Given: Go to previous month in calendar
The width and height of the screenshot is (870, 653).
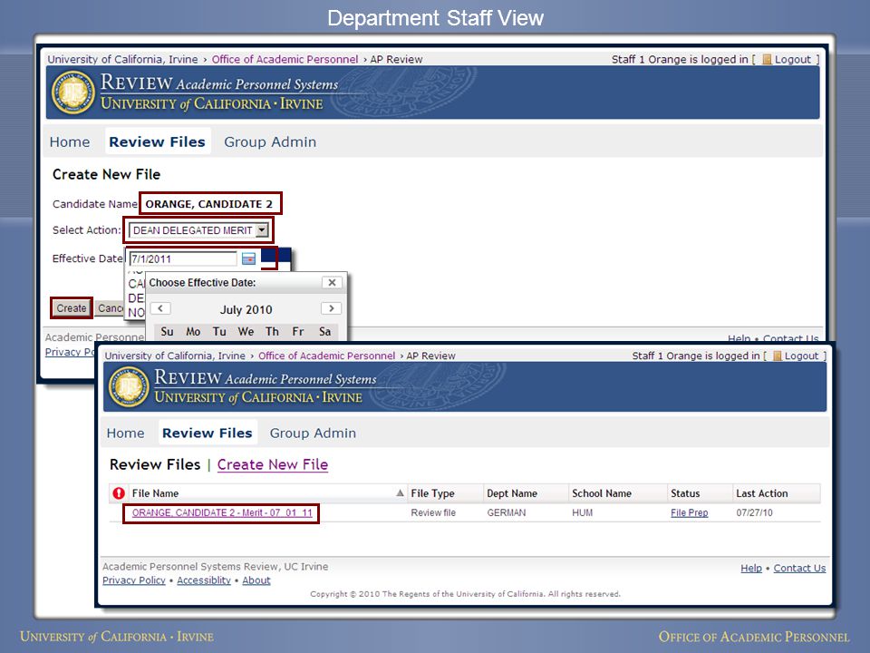Looking at the screenshot, I should 160,308.
